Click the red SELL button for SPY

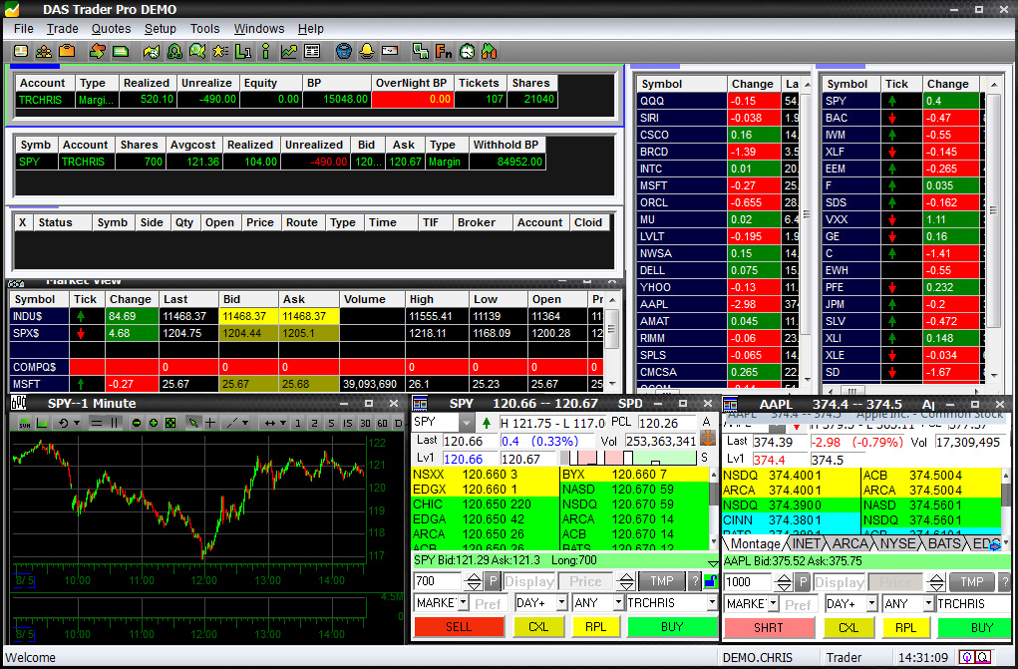click(459, 627)
